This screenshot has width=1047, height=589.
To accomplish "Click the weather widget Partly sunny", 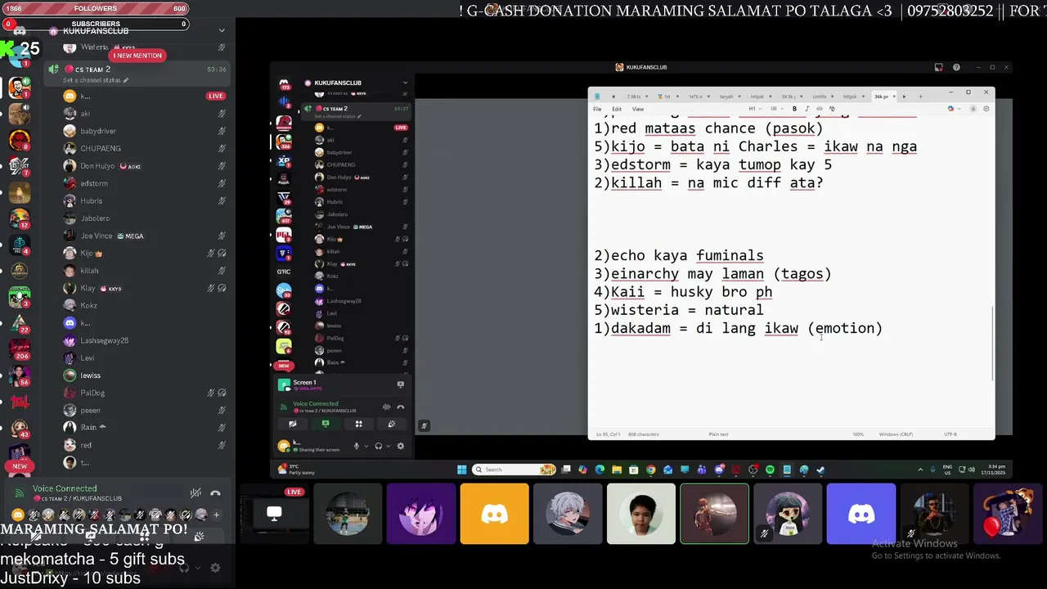I will click(294, 470).
